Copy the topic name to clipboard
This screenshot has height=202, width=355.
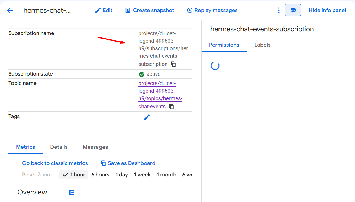[x=172, y=107]
